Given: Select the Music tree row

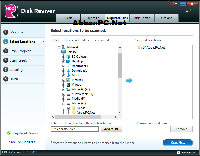Looking at the screenshot, I should [x=76, y=75].
